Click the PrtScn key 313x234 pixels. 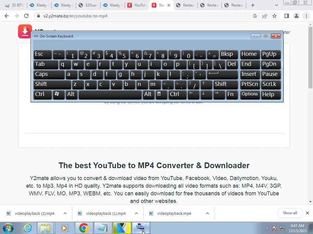click(250, 85)
